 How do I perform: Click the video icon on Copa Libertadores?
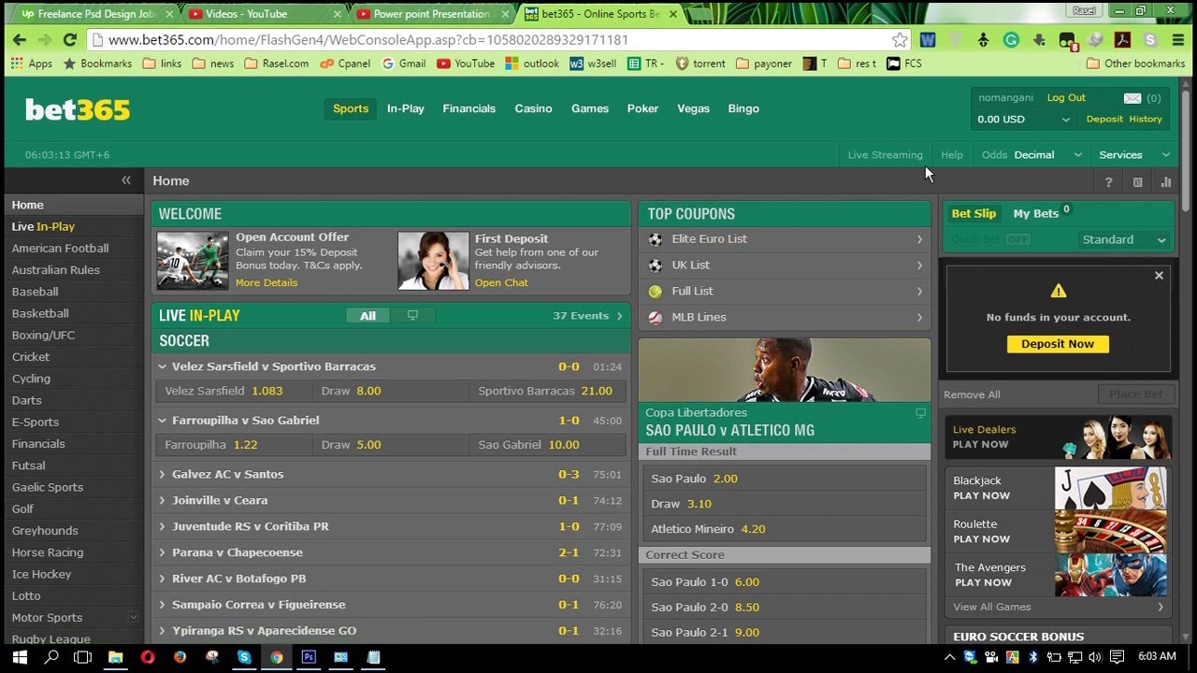920,412
